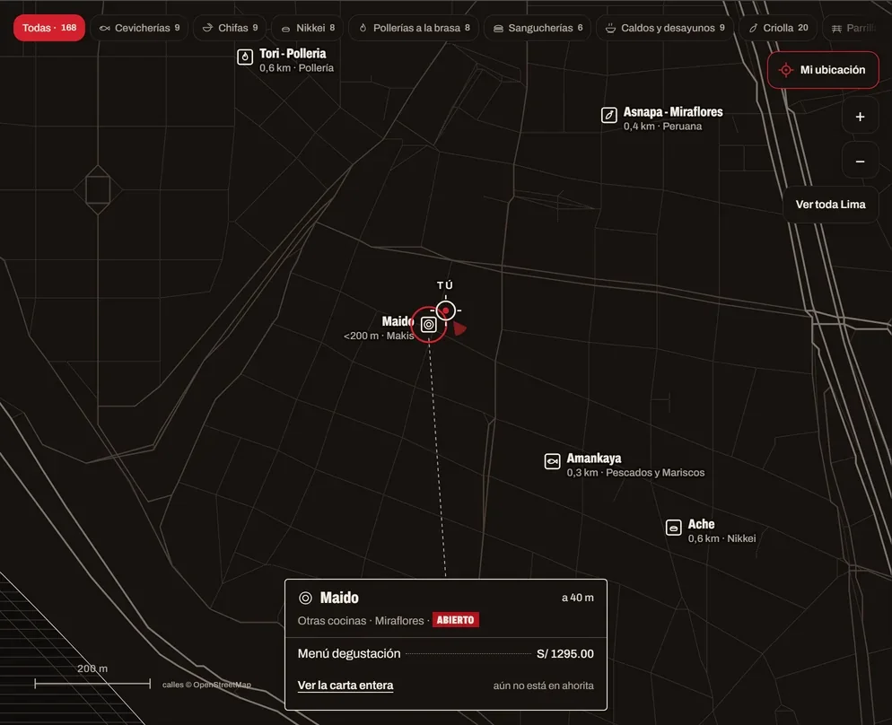
Task: Click the Nikkei chip icon
Action: click(285, 29)
